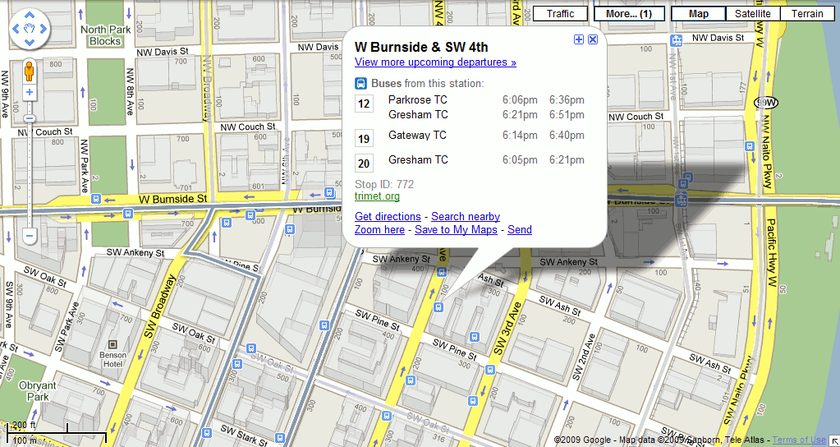840x447 pixels.
Task: Click the Search nearby link
Action: 466,217
